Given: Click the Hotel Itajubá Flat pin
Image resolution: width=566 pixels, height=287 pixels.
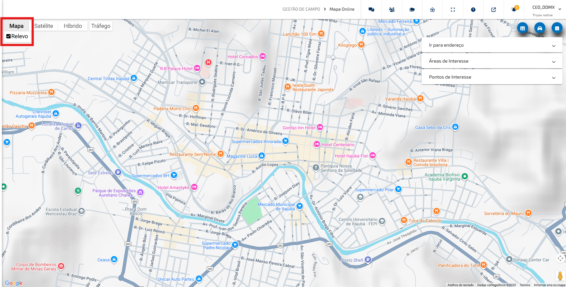Looking at the screenshot, I should tap(373, 155).
